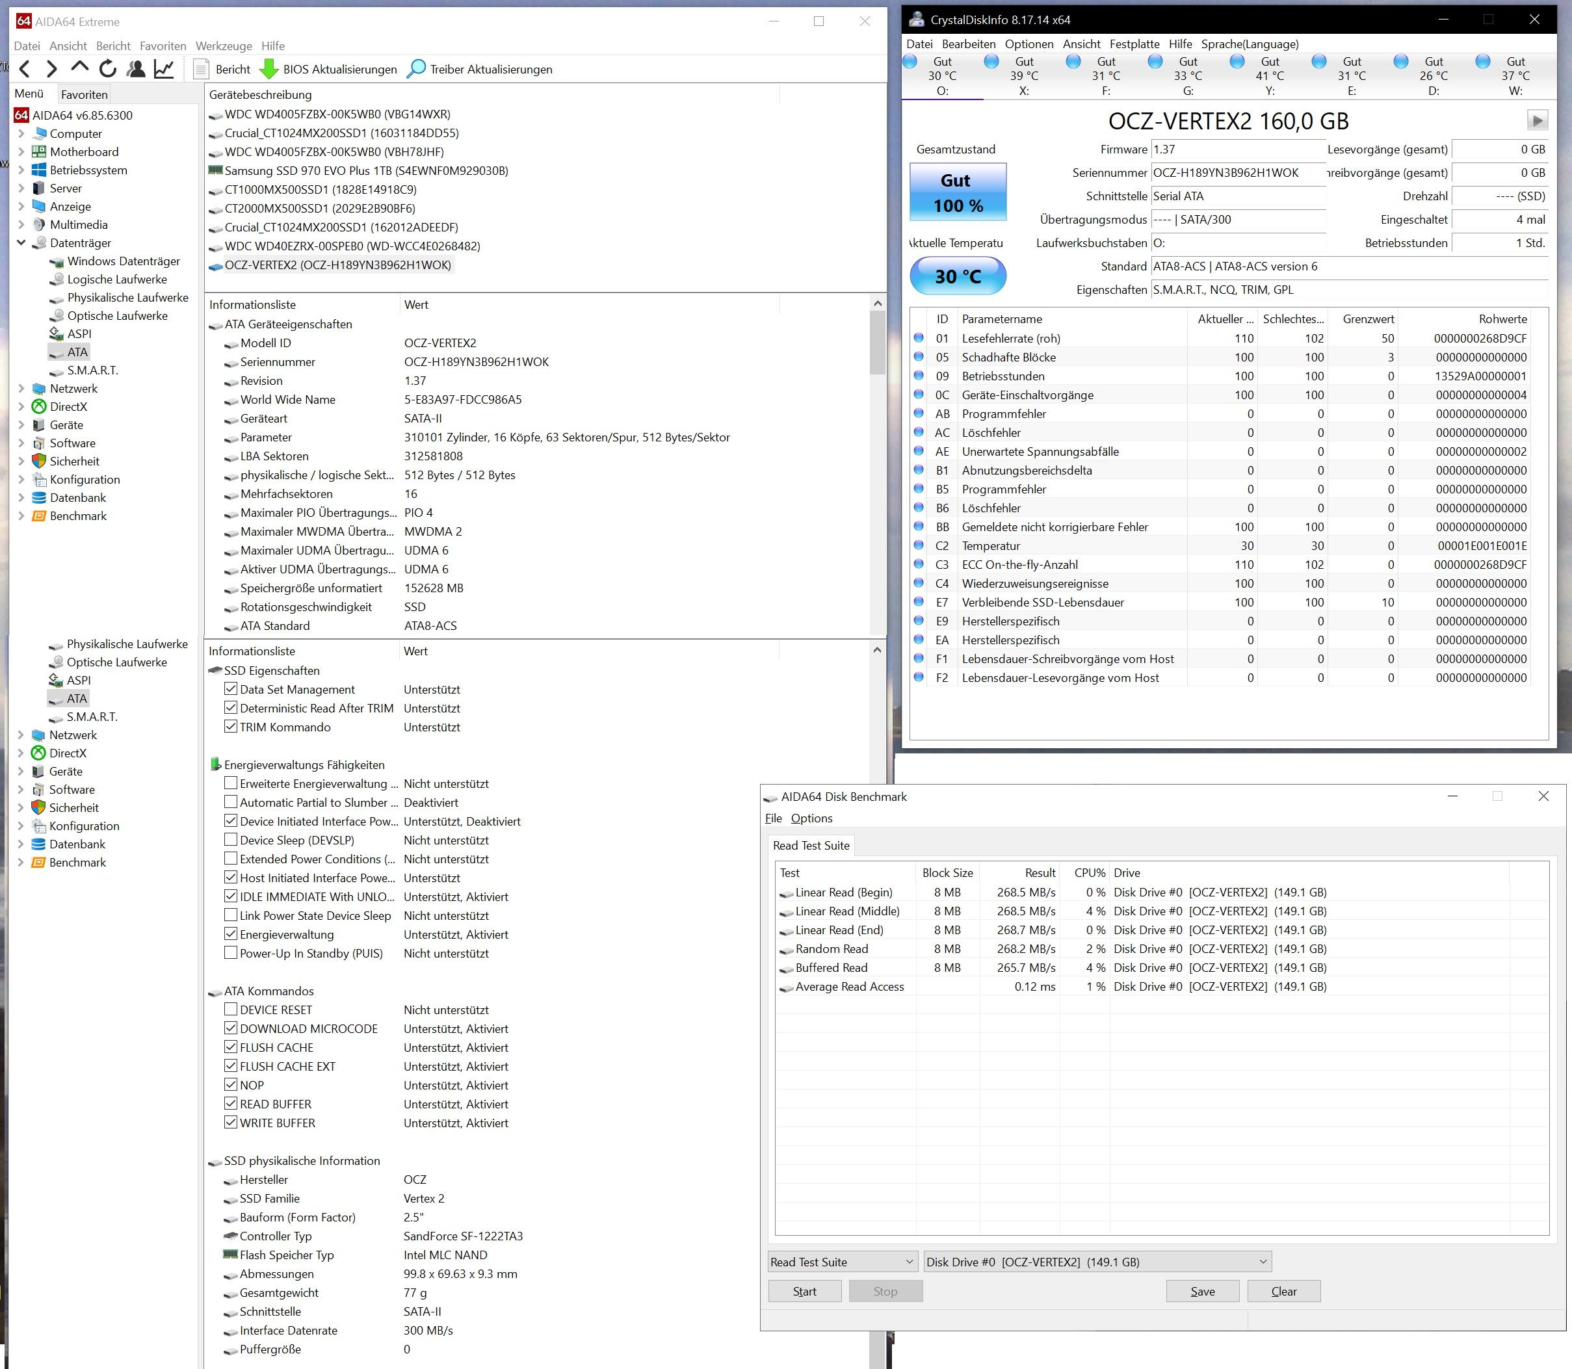Start the disk benchmark
Screen dimensions: 1572x1369
[x=804, y=1292]
